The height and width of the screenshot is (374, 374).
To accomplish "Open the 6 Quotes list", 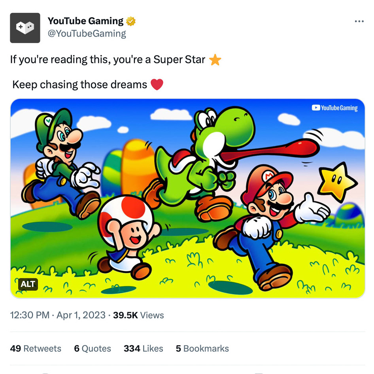I will (93, 348).
